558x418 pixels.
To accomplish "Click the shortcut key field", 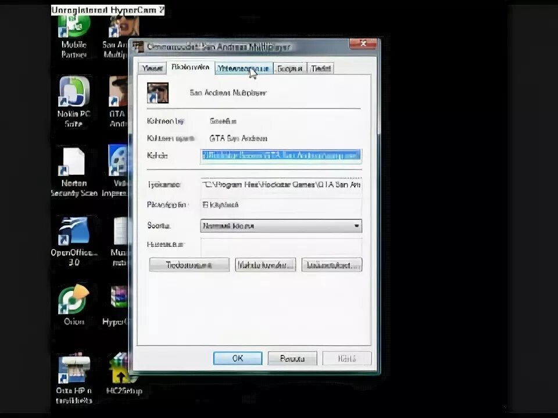I will tap(281, 205).
